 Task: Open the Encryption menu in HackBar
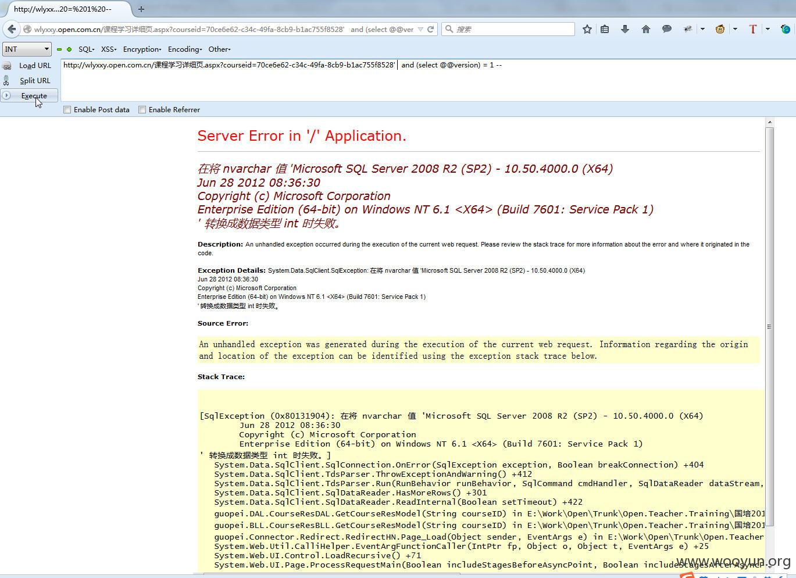pos(142,49)
